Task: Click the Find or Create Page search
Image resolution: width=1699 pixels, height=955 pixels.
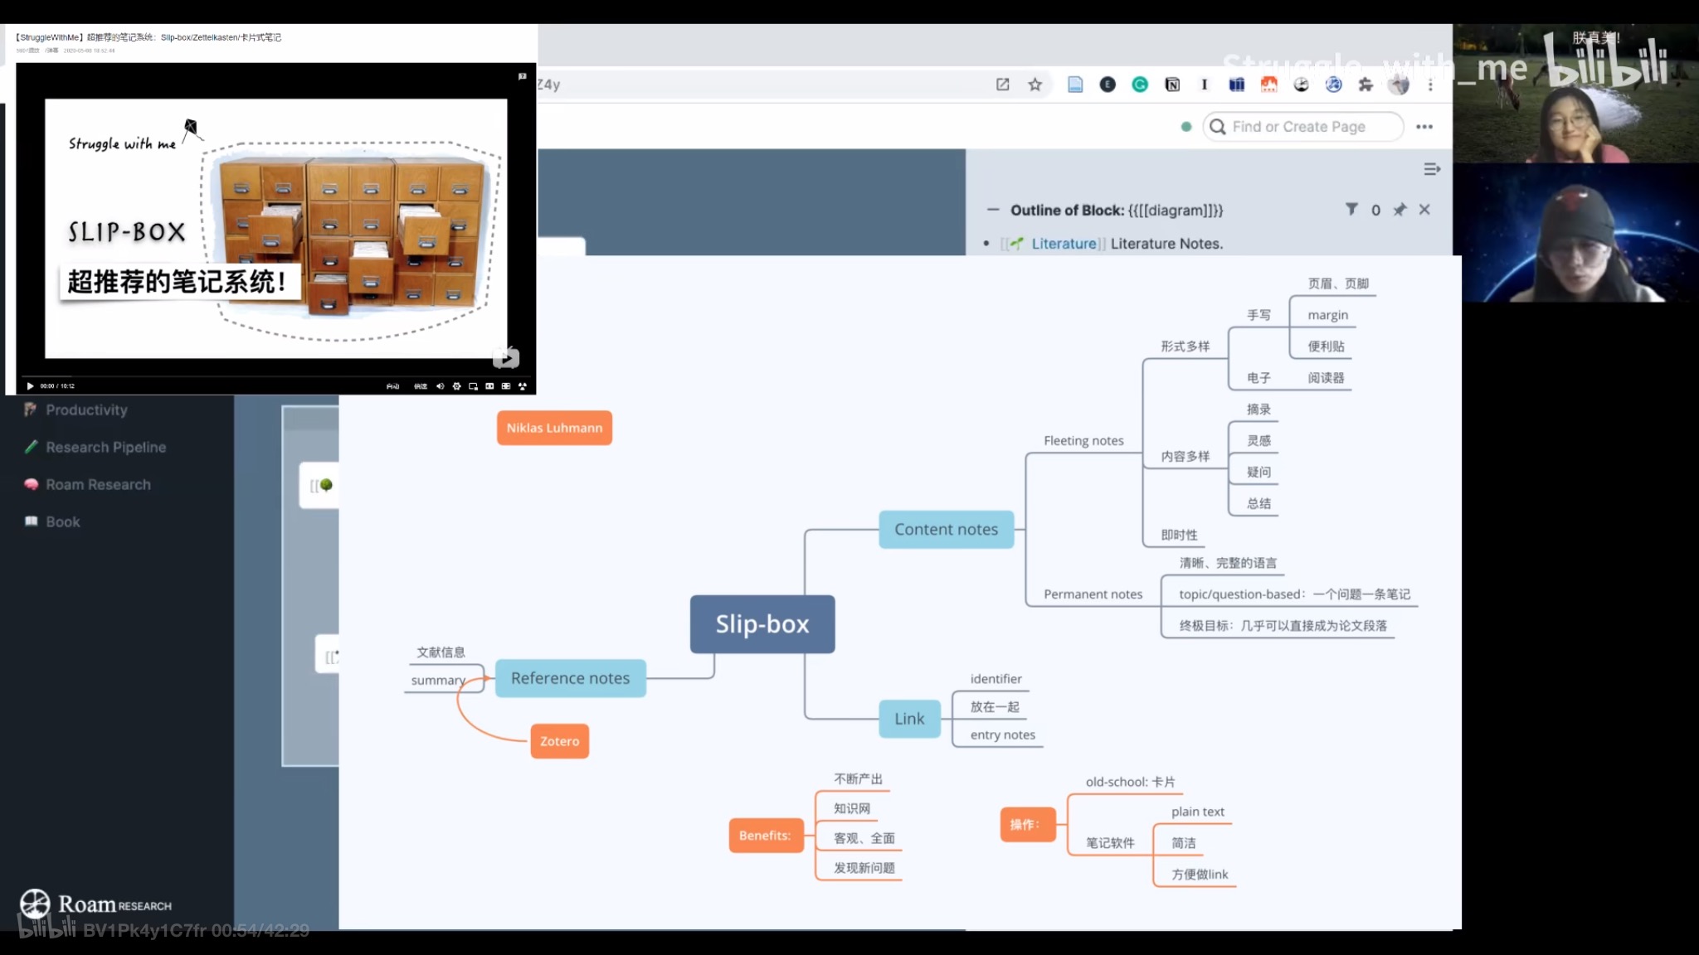Action: [1303, 127]
